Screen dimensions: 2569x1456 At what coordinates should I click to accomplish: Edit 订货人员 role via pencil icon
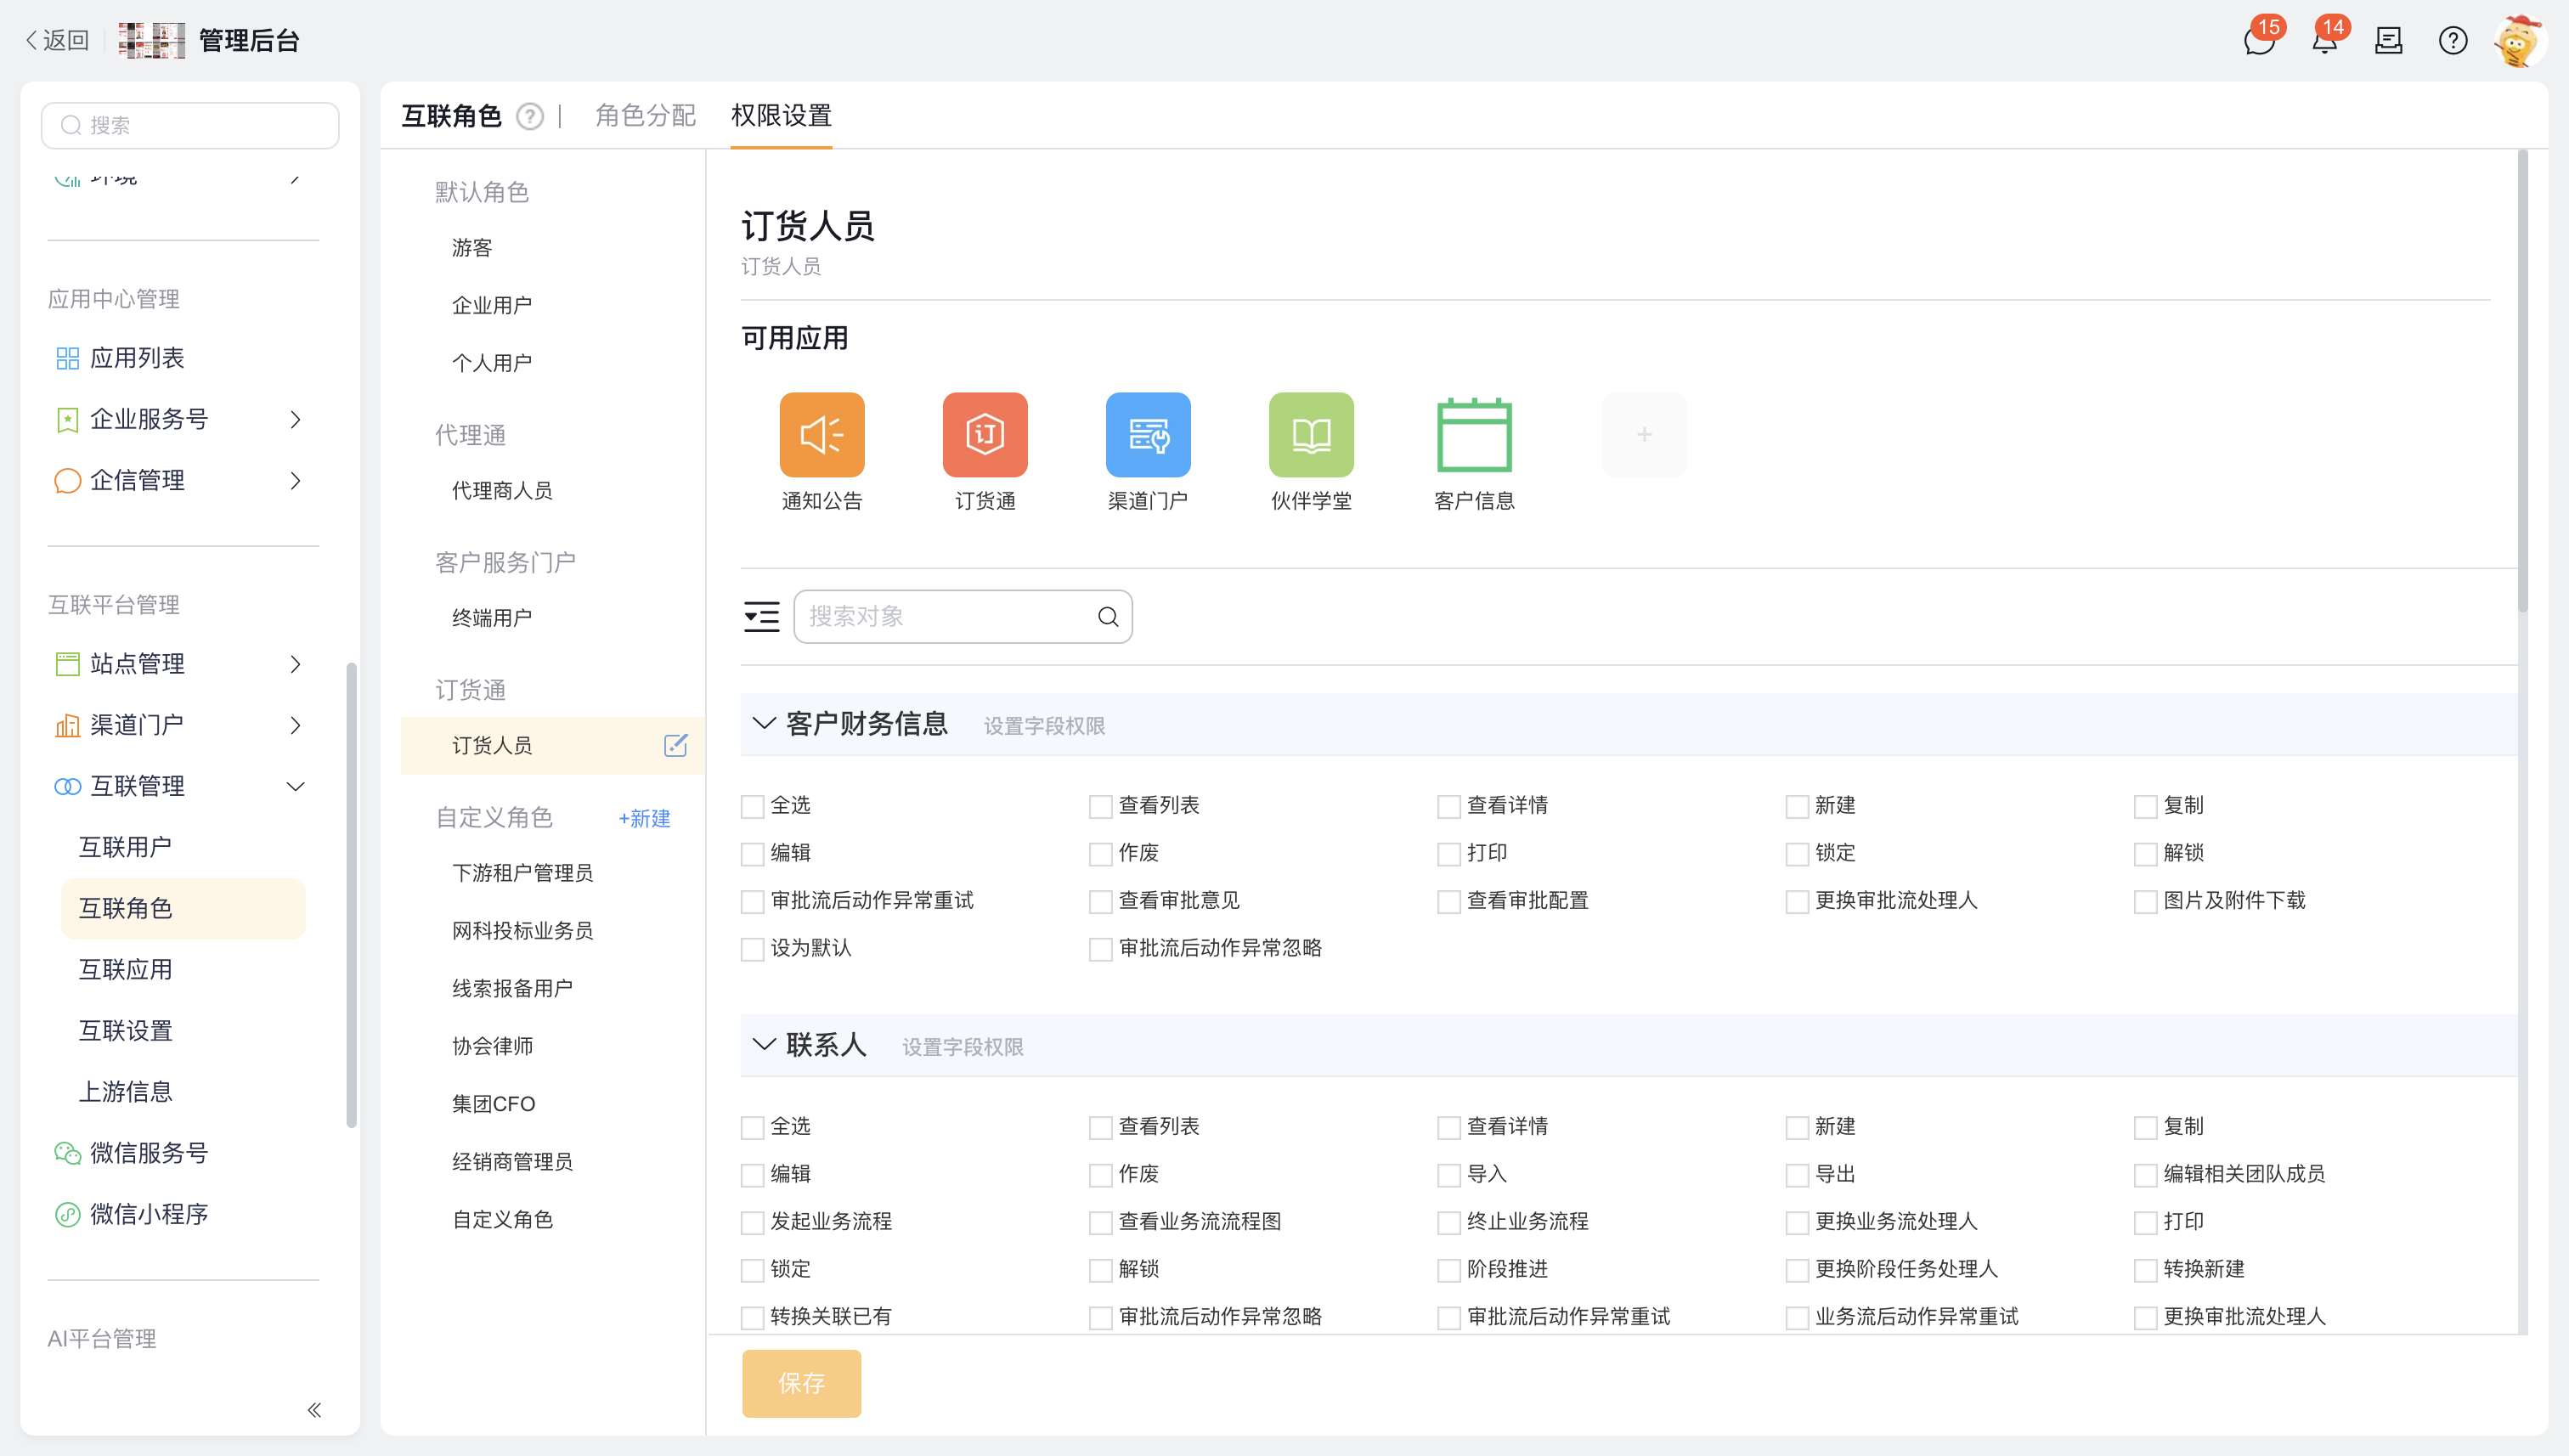pyautogui.click(x=675, y=745)
